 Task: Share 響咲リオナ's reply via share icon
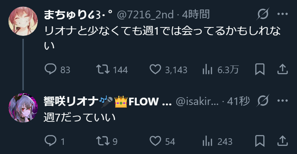click(282, 141)
